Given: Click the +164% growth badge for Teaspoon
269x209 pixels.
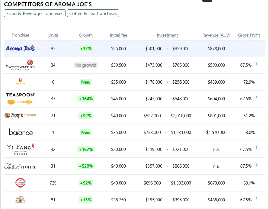Looking at the screenshot, I should pyautogui.click(x=86, y=99).
